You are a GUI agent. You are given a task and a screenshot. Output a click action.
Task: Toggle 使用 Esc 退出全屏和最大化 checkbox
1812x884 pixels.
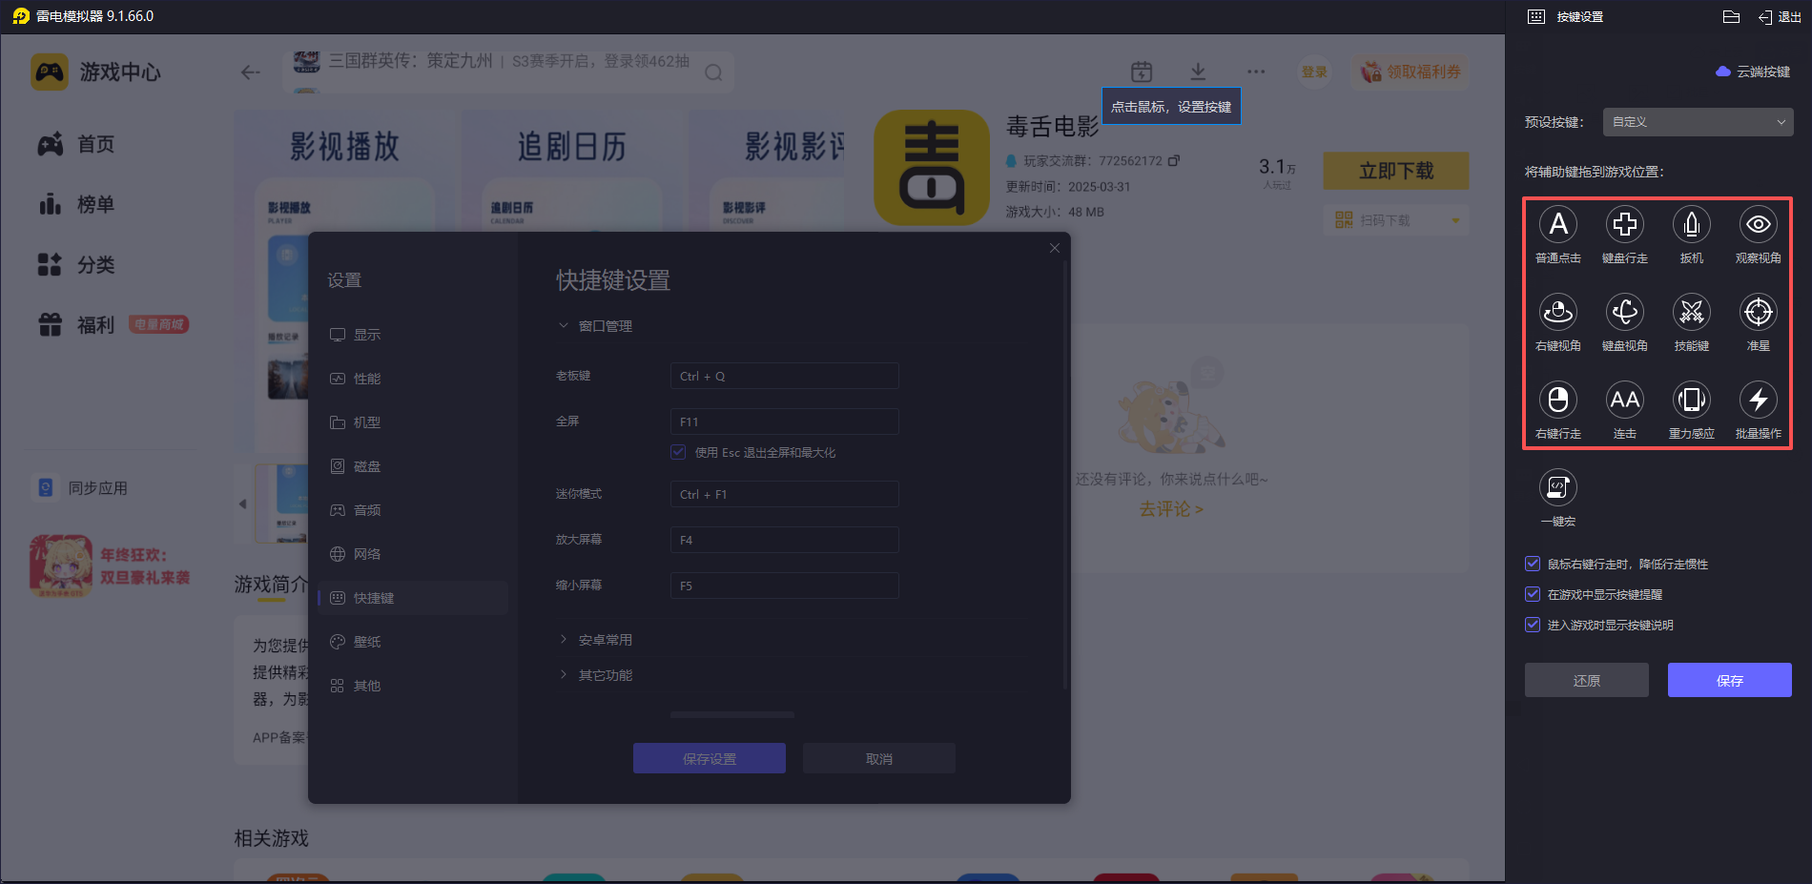tap(678, 452)
